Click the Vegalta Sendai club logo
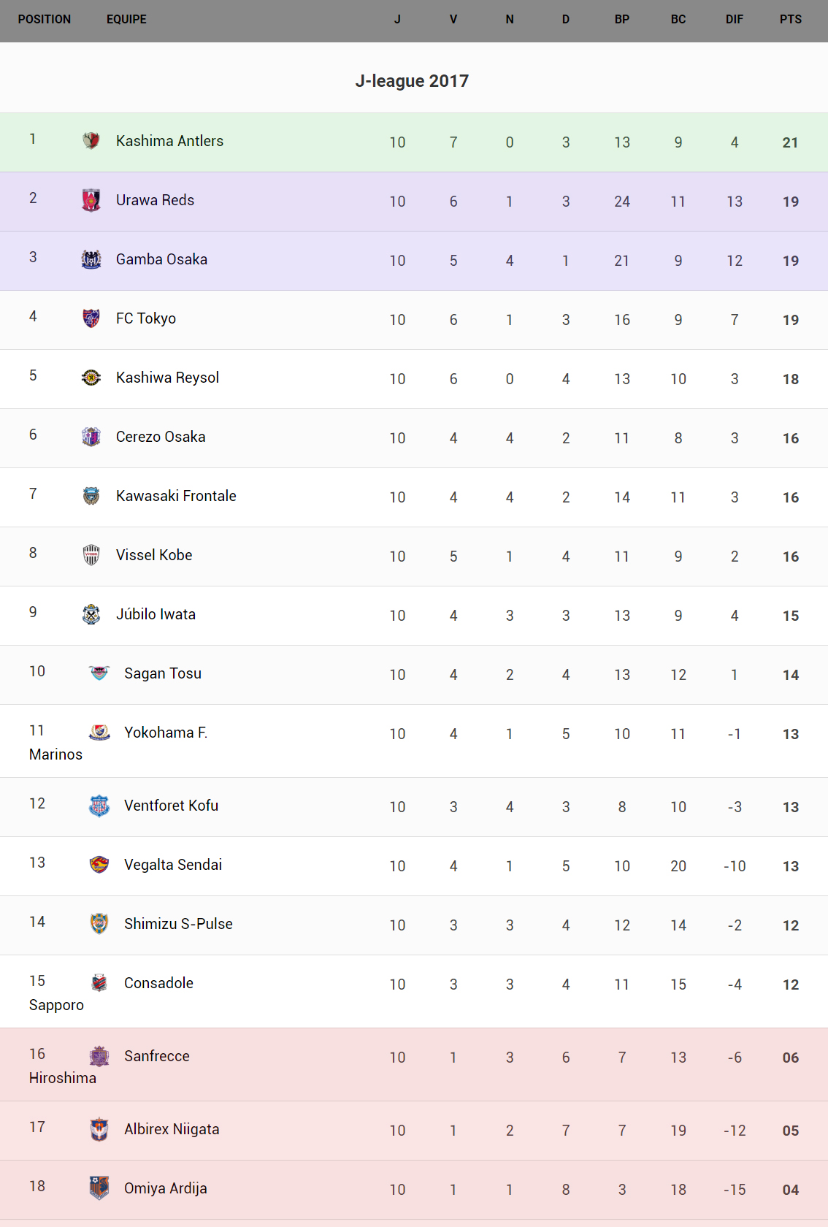Viewport: 828px width, 1227px height. click(99, 865)
